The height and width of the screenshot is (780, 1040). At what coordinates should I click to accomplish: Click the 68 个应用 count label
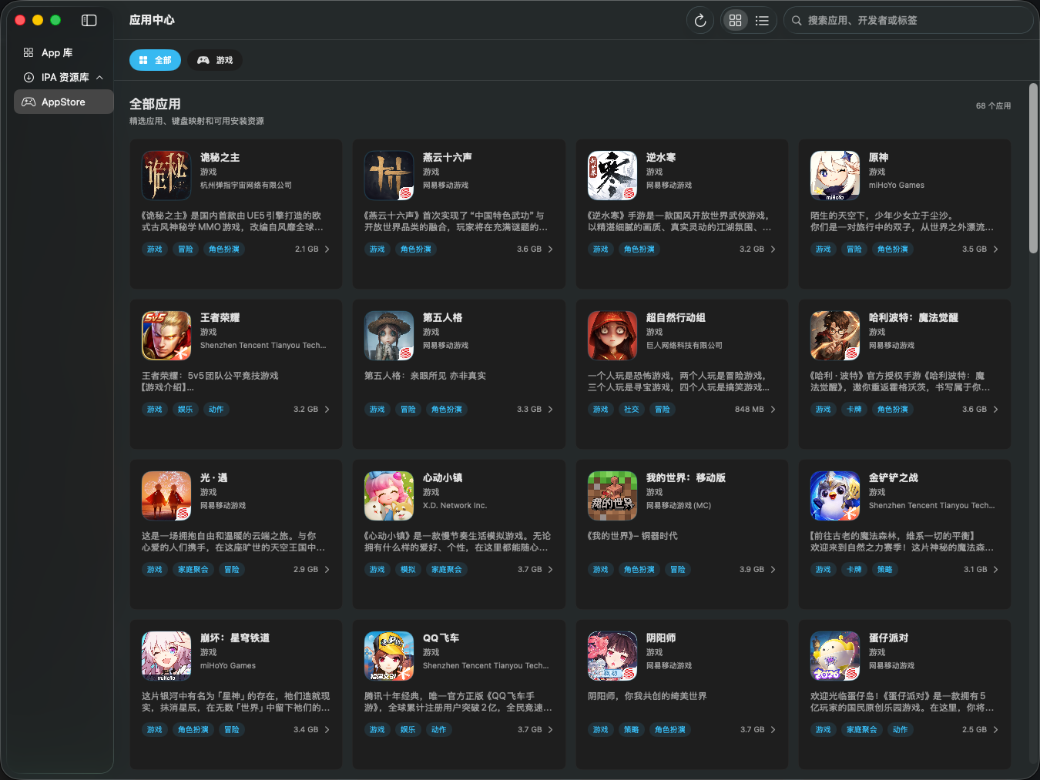tap(993, 106)
